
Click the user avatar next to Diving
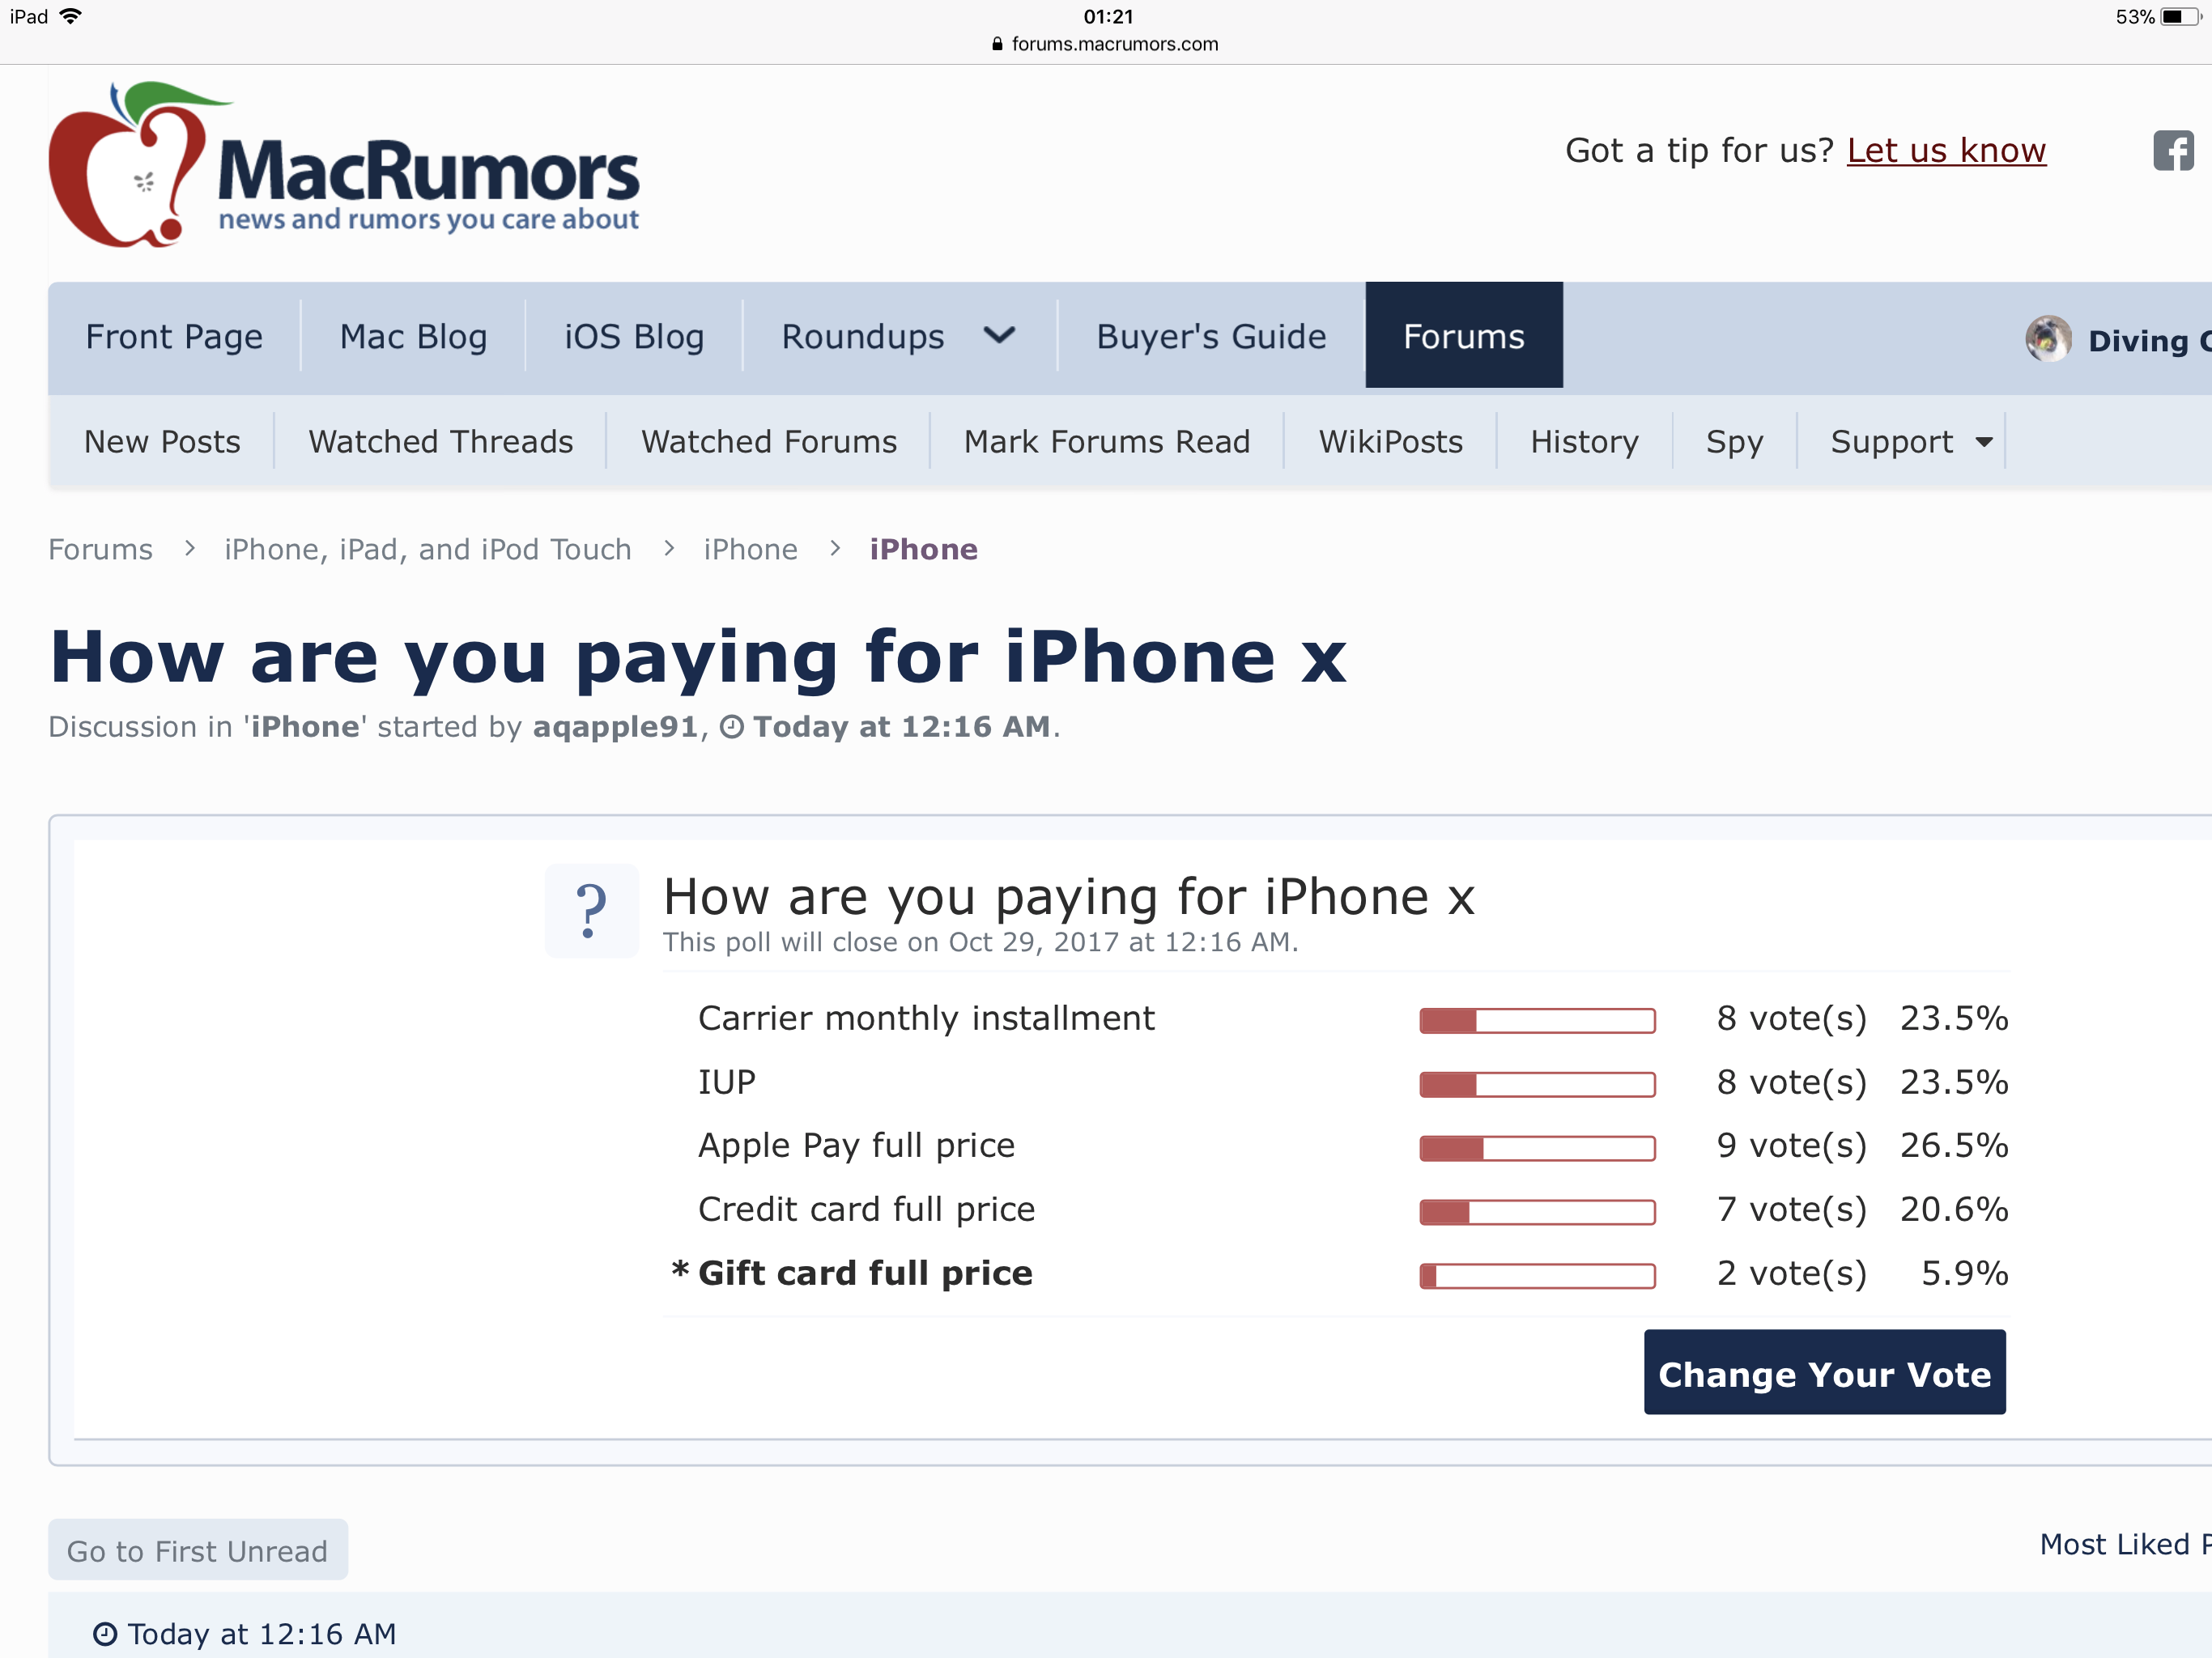click(2048, 339)
